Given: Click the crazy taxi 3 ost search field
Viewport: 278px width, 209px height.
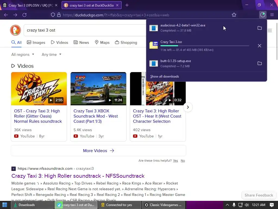Looking at the screenshot, I should point(85,30).
